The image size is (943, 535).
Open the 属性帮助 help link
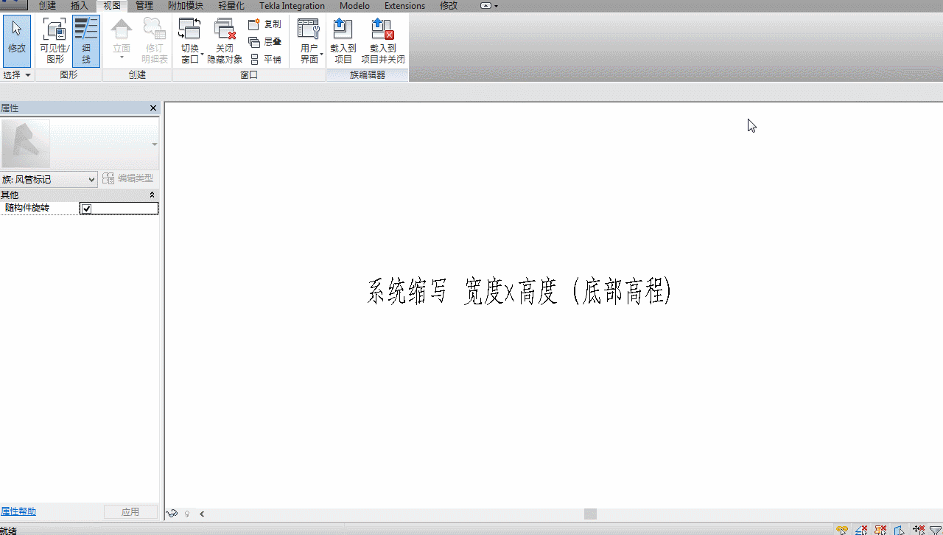(18, 511)
